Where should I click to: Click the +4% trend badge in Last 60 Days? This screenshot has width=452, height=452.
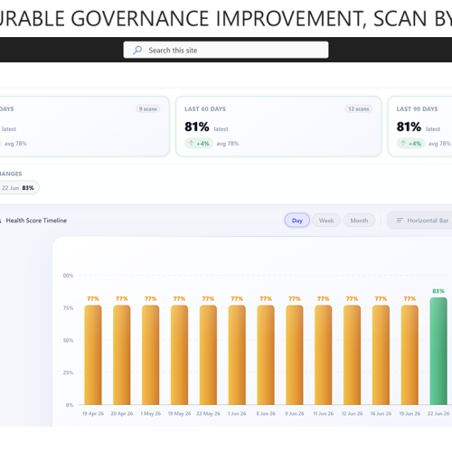tap(199, 144)
